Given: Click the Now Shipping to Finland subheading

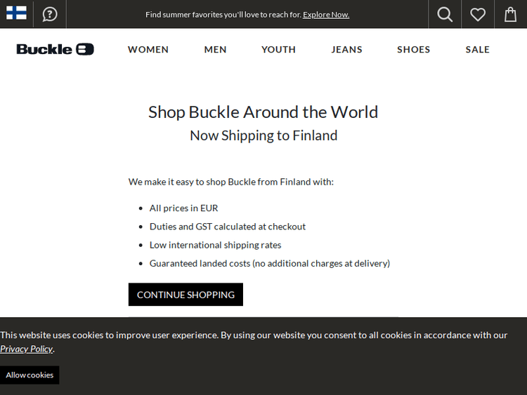Looking at the screenshot, I should pos(263,135).
